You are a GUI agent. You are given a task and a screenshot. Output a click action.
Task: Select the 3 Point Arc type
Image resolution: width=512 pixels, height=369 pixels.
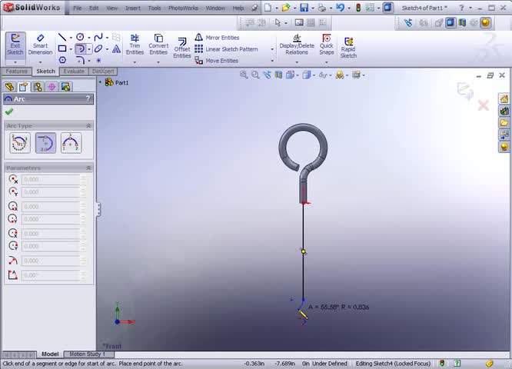(x=71, y=143)
